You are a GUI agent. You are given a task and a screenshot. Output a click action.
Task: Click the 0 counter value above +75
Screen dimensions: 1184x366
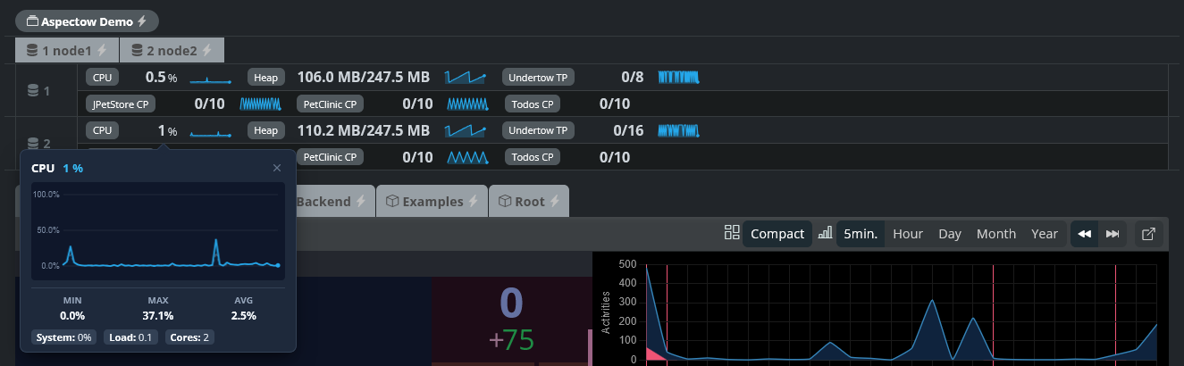pyautogui.click(x=510, y=303)
